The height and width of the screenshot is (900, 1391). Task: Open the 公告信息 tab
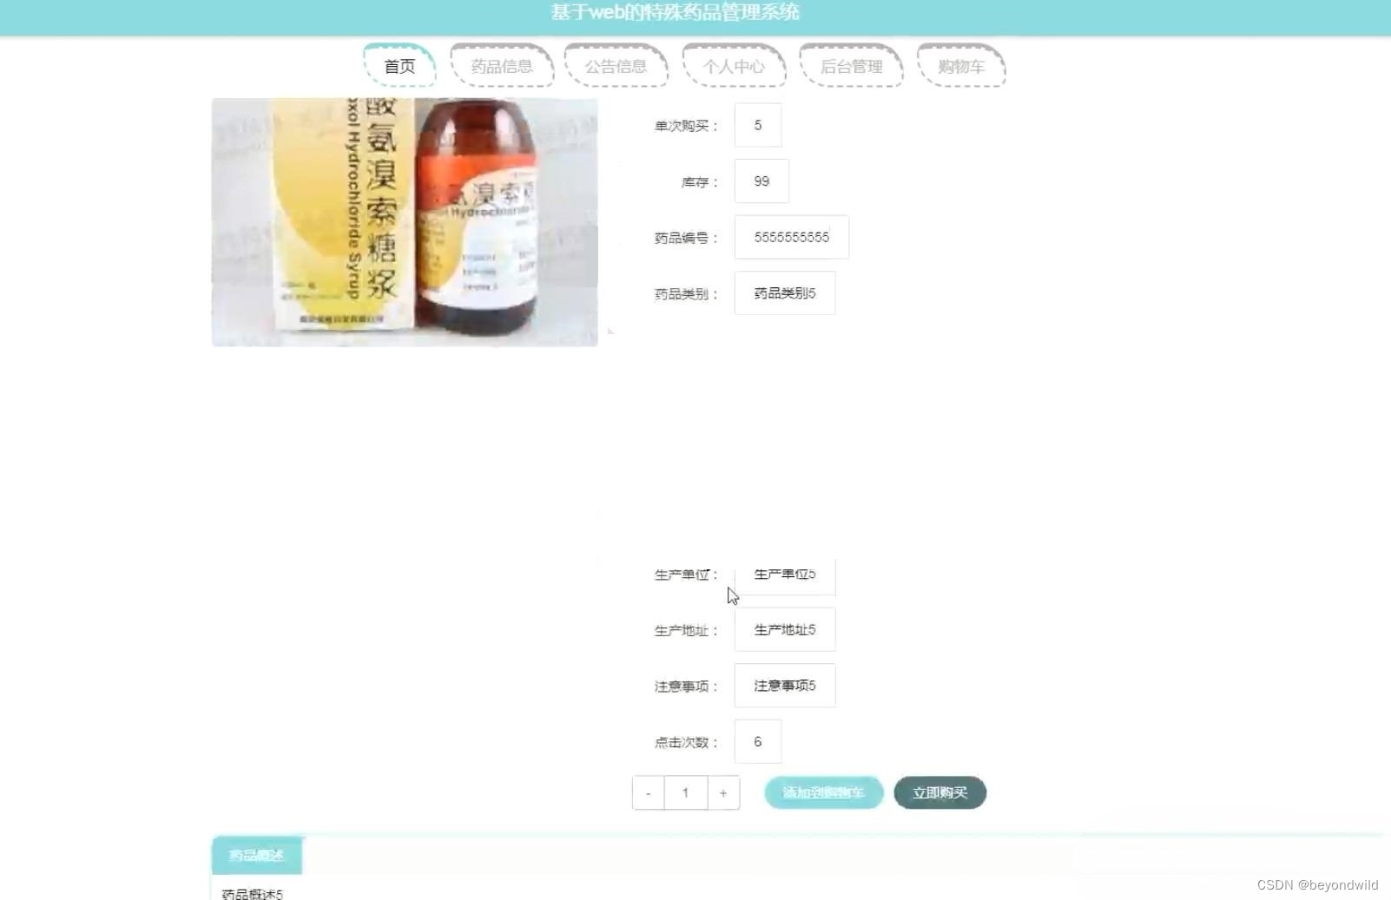pos(616,66)
